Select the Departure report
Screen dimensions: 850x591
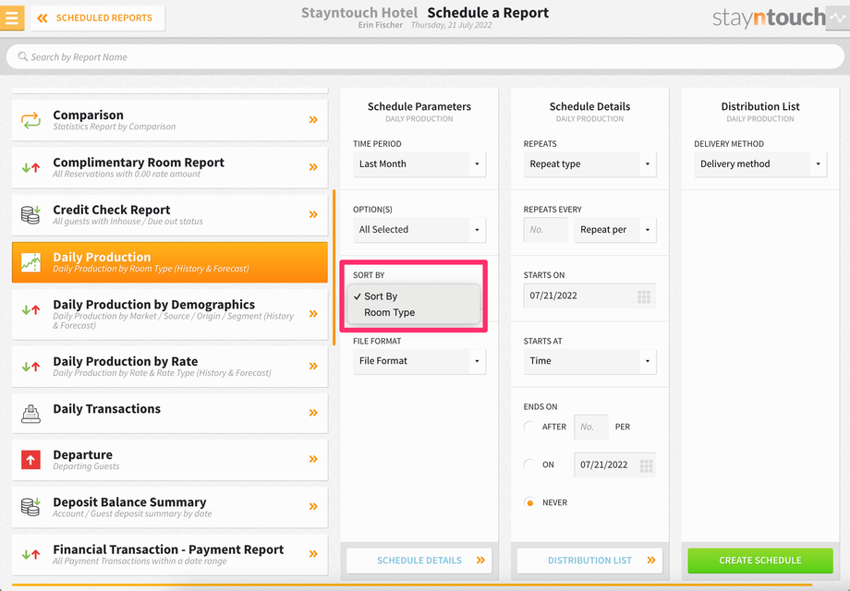point(170,460)
